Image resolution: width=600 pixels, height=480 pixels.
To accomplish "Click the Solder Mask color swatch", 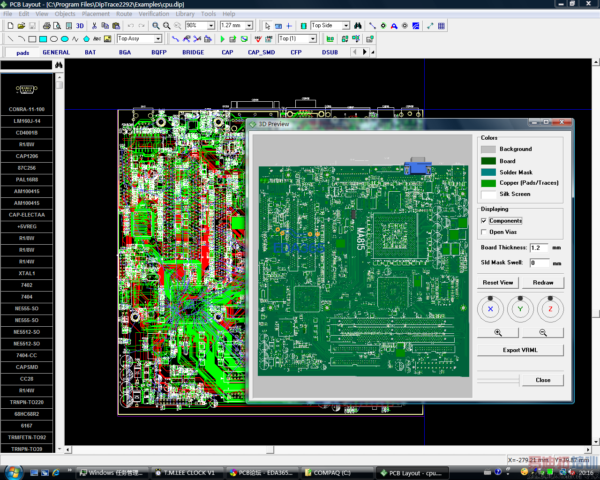I will (x=488, y=172).
